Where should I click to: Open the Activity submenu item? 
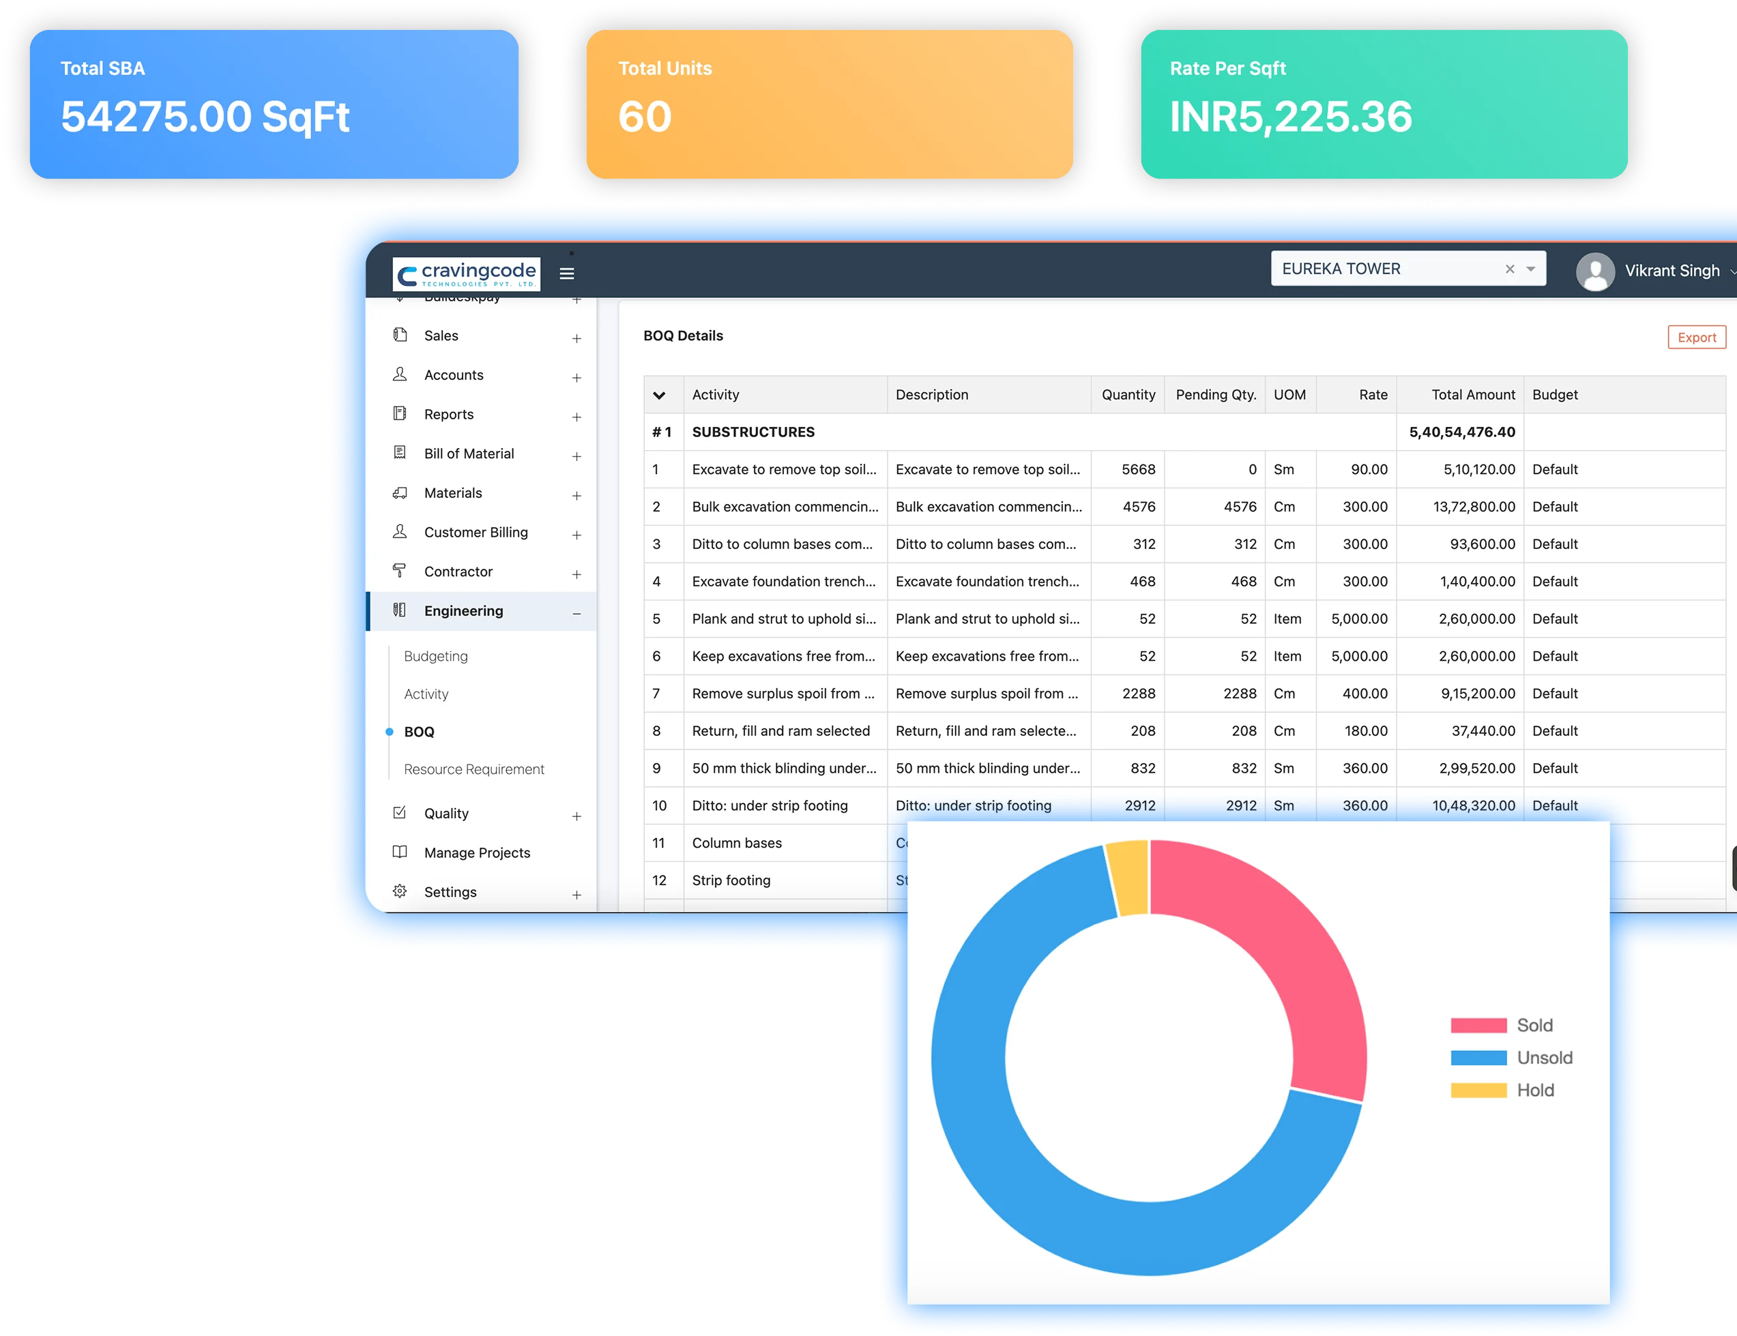pyautogui.click(x=426, y=694)
